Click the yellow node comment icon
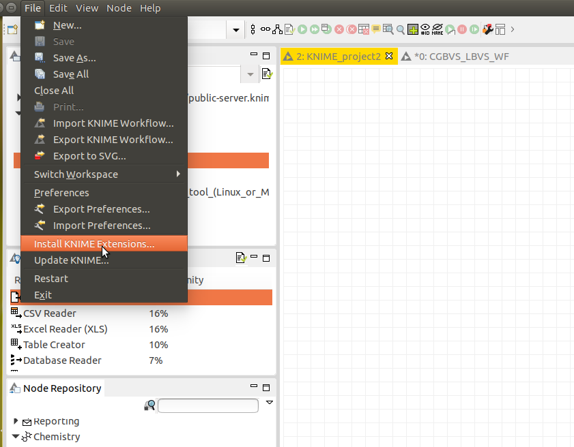The height and width of the screenshot is (447, 574). [375, 29]
